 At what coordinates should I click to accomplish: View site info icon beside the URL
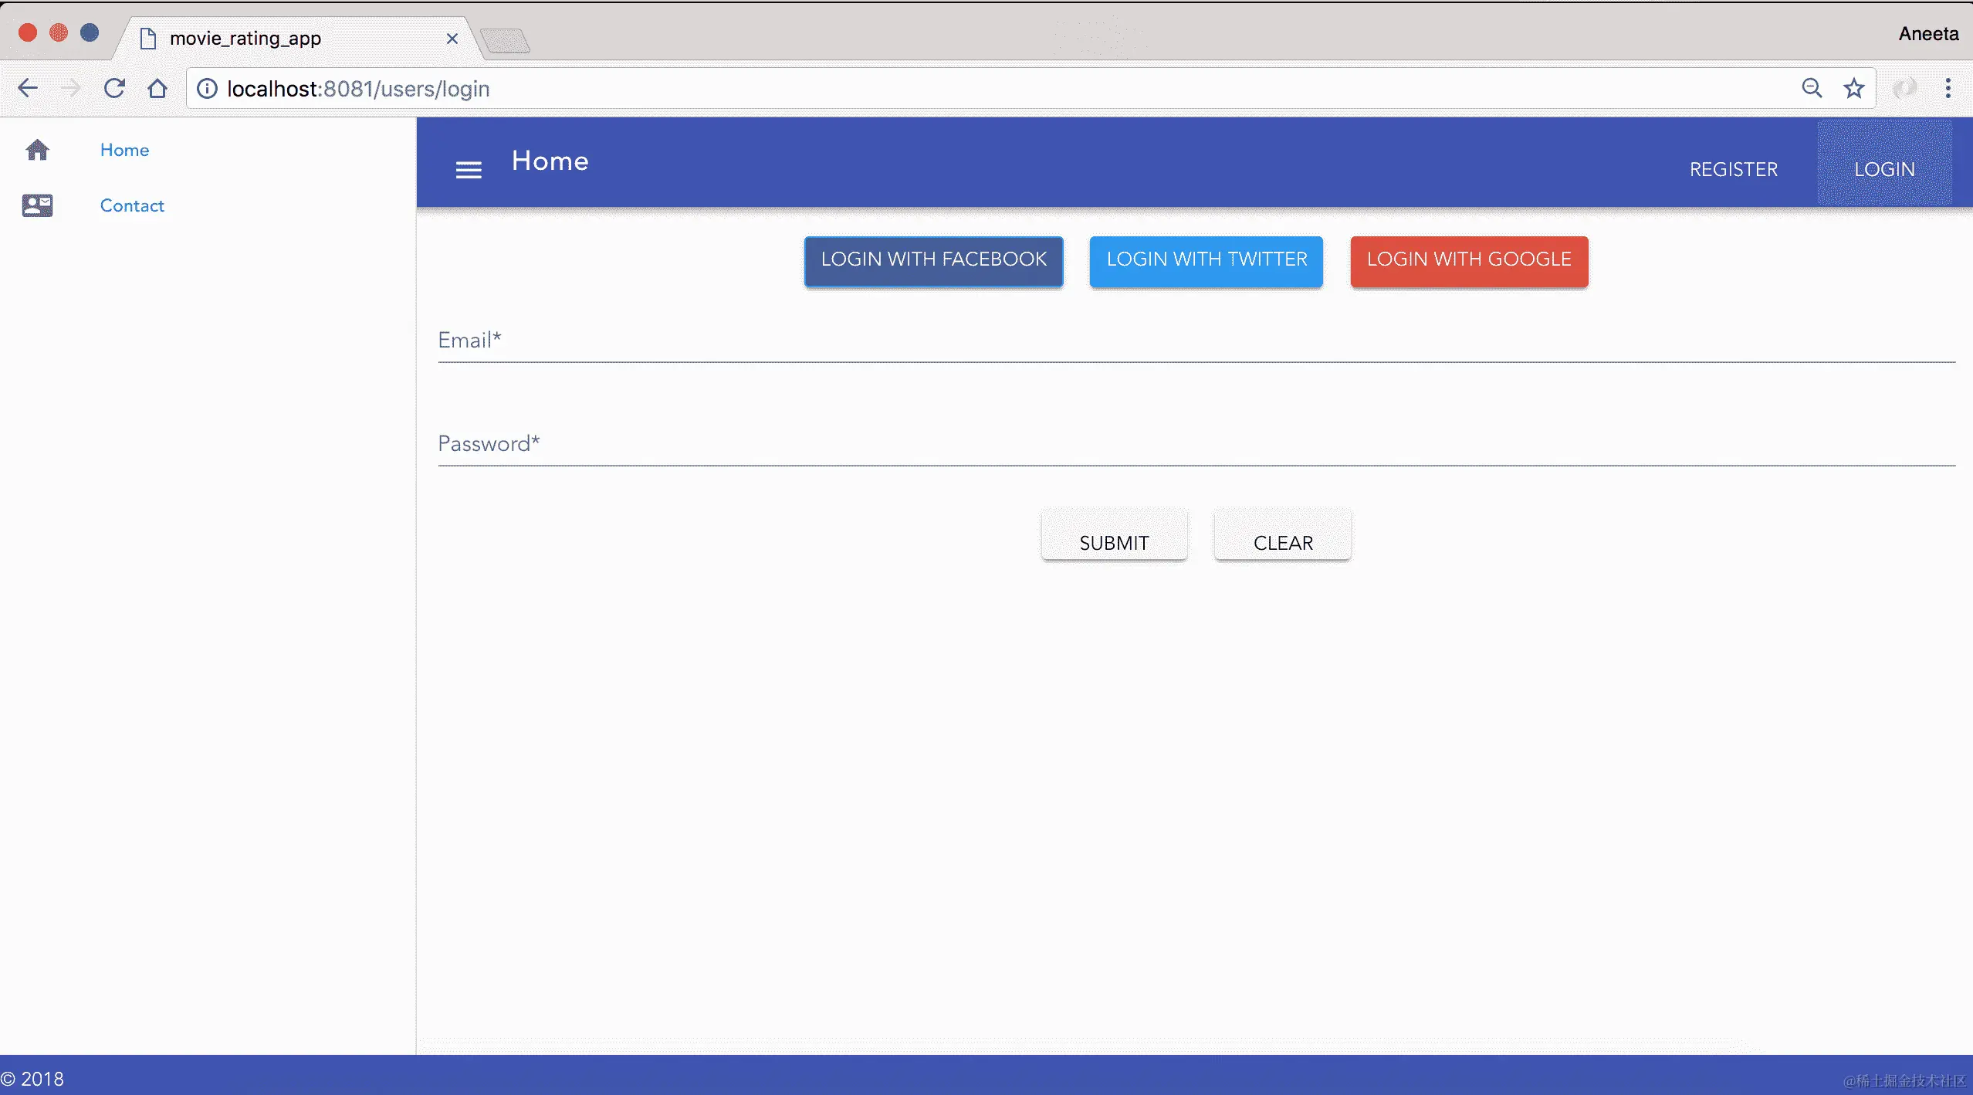point(207,89)
